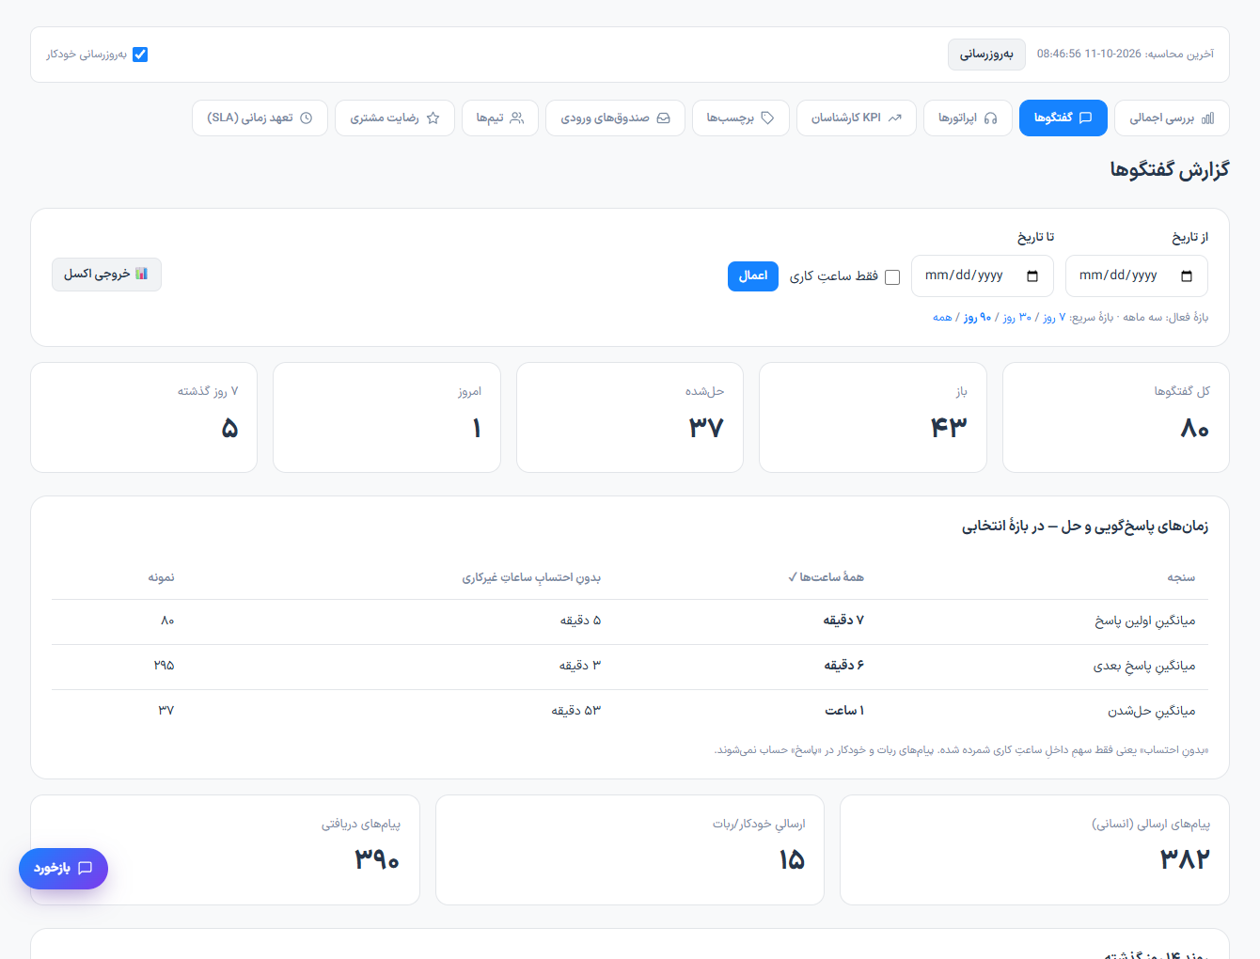Click the bar chart icon on بررسی اجمالی tab
Screen dimensions: 1260x959
[1208, 118]
